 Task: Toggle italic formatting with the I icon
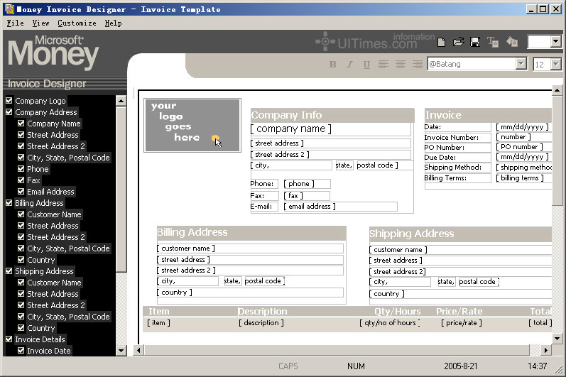[x=349, y=64]
